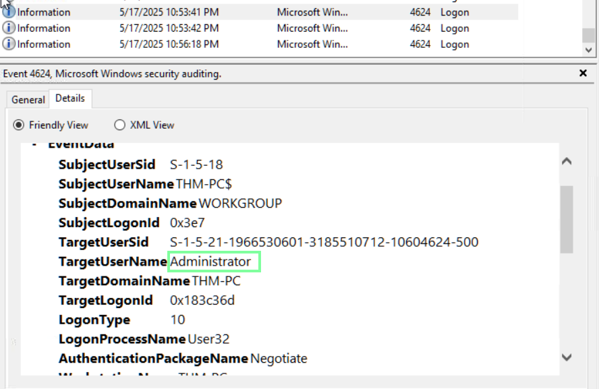Click the Logon category of the 10:53:42 PM event
The width and height of the screenshot is (599, 389).
(x=455, y=28)
